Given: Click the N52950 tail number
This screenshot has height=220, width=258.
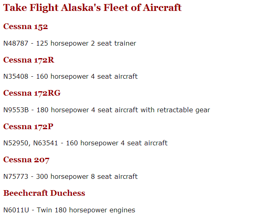Looking at the screenshot, I should [x=16, y=143].
